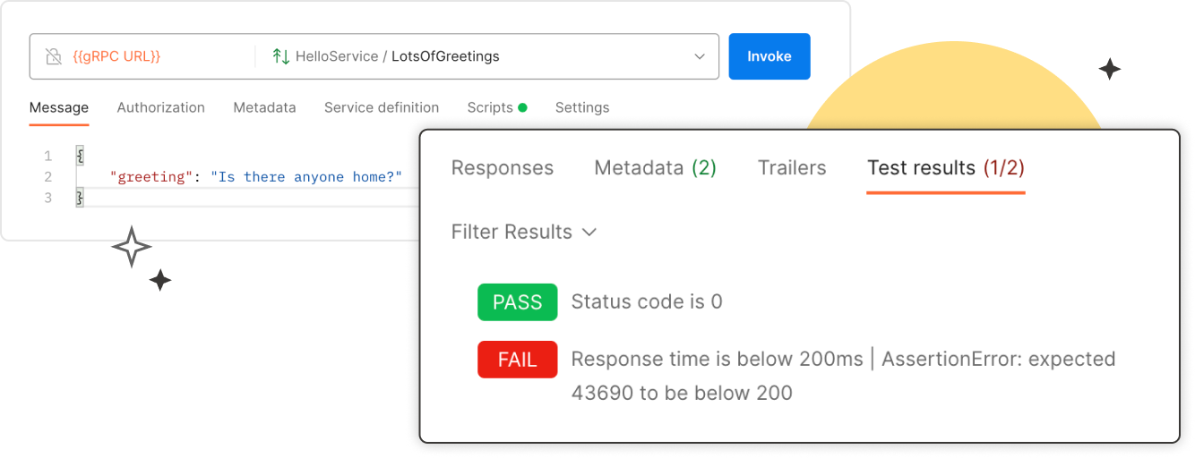Viewport: 1195px width, 458px height.
Task: Open the Filter Results dropdown
Action: 523,233
